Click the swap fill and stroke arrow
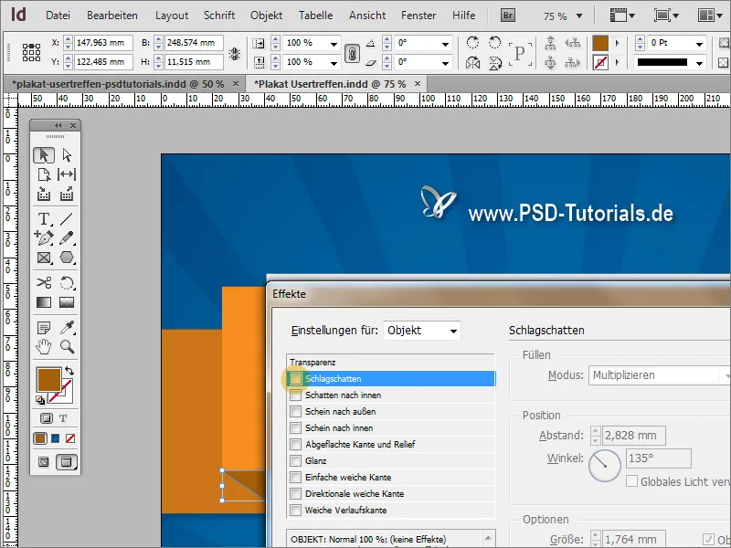Viewport: 731px width, 548px height. click(x=69, y=371)
